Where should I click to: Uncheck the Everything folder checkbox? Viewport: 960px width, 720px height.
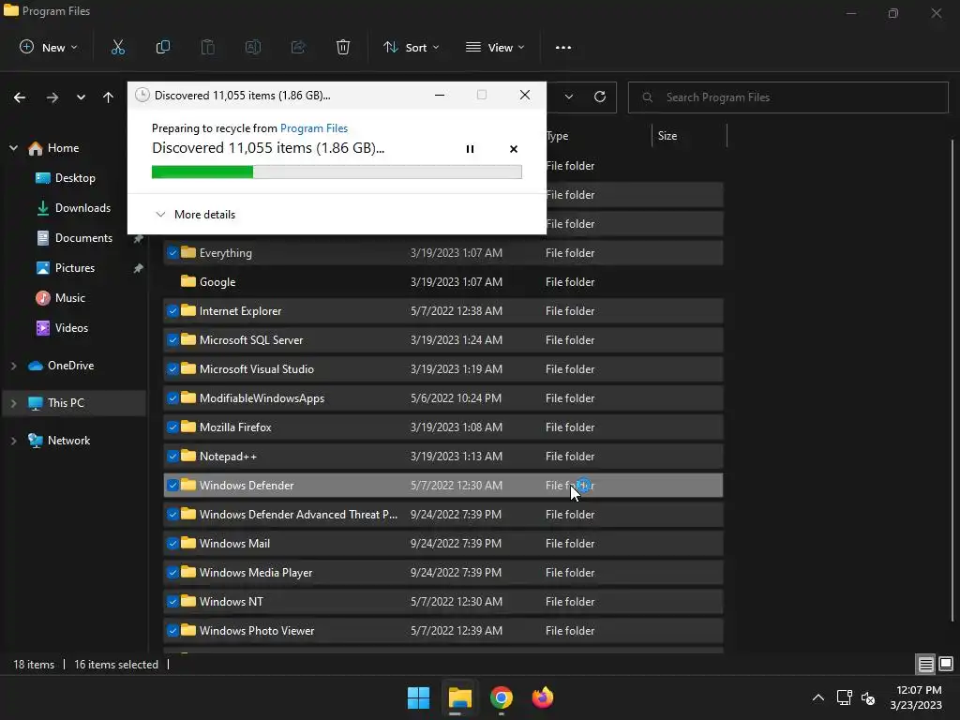(x=172, y=253)
